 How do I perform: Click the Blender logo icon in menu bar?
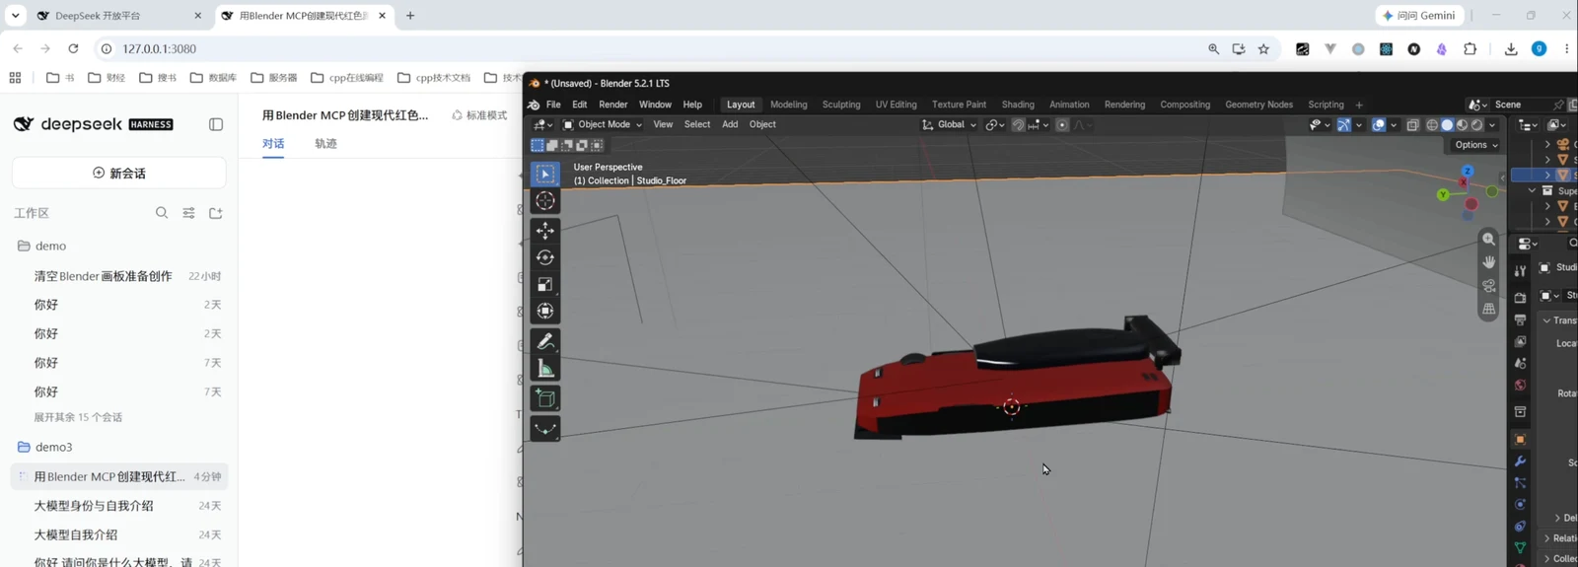click(534, 105)
